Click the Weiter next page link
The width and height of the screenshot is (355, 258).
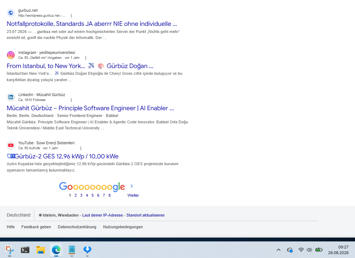coord(133,195)
